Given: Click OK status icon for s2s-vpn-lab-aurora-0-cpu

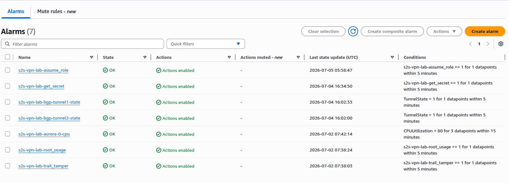Looking at the screenshot, I should pos(105,134).
